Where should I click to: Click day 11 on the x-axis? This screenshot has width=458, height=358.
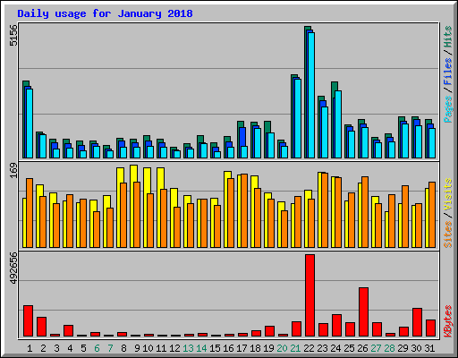(161, 348)
